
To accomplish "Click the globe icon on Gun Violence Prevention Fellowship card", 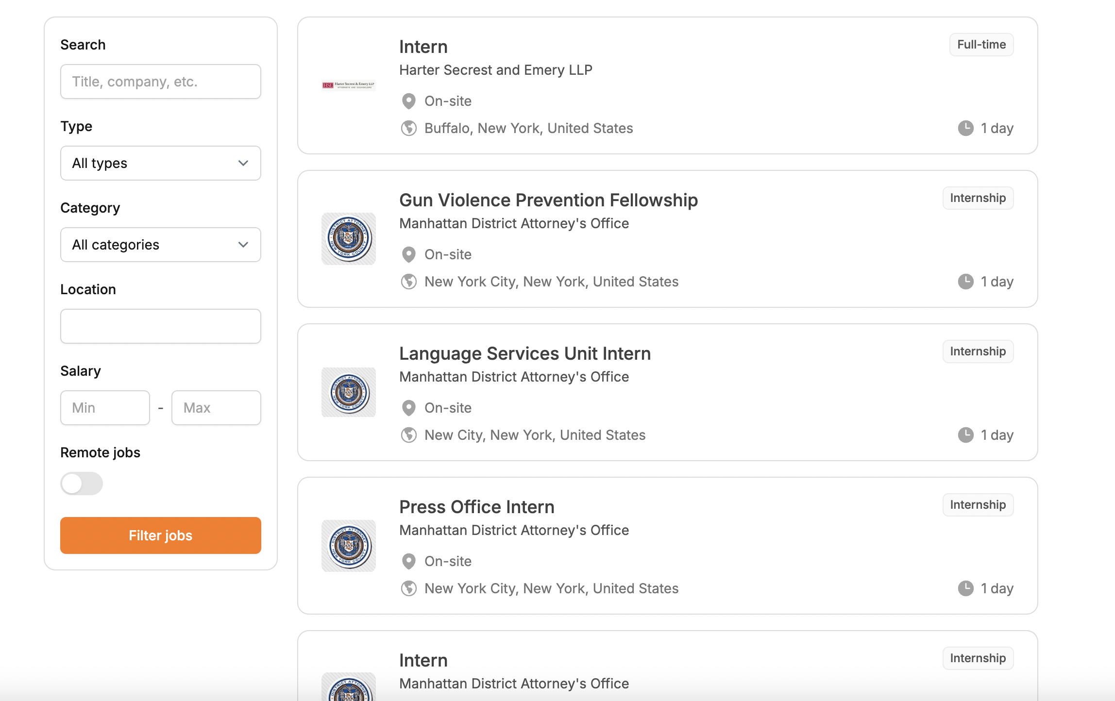I will click(x=409, y=282).
